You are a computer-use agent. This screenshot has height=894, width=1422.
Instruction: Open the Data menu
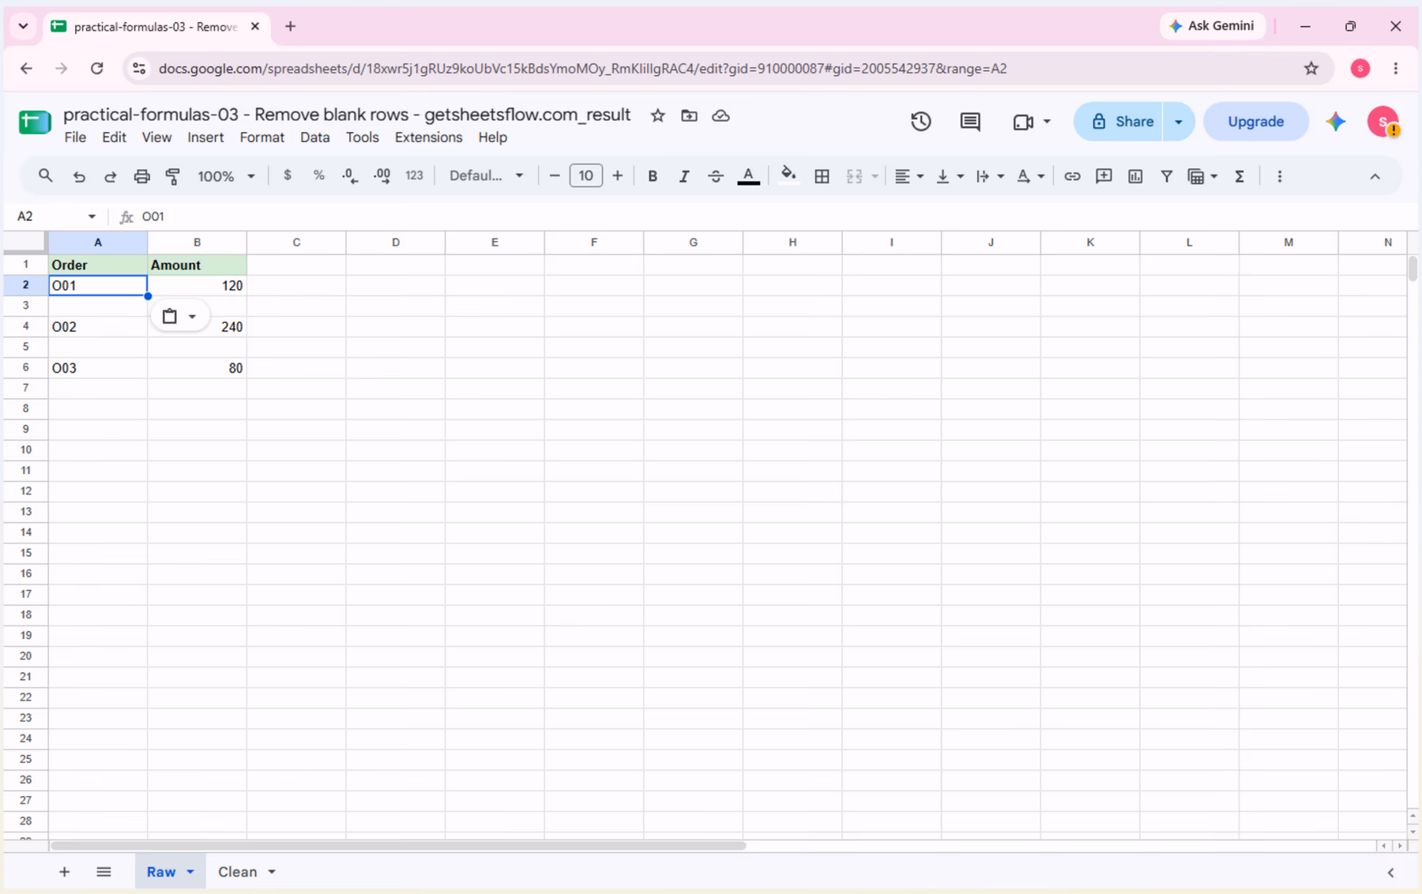[314, 137]
